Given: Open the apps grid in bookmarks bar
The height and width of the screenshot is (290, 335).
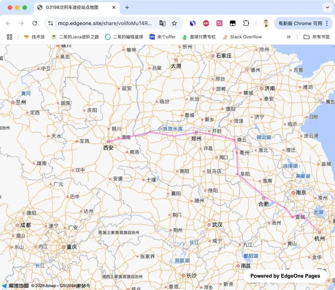Looking at the screenshot, I should 10,37.
